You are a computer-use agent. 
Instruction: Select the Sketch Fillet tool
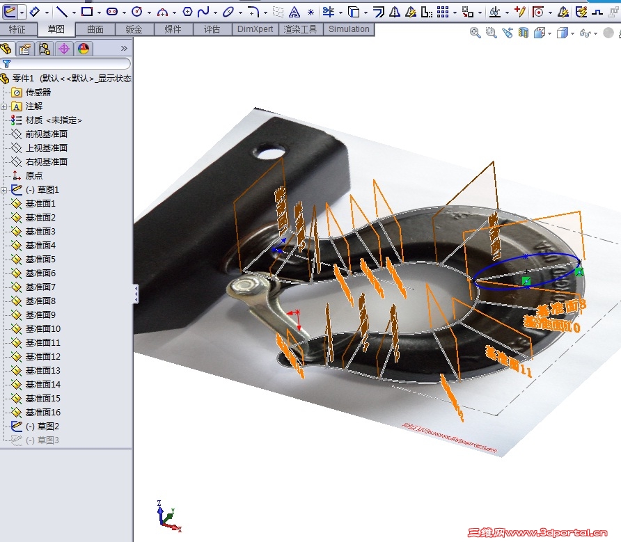click(x=253, y=13)
